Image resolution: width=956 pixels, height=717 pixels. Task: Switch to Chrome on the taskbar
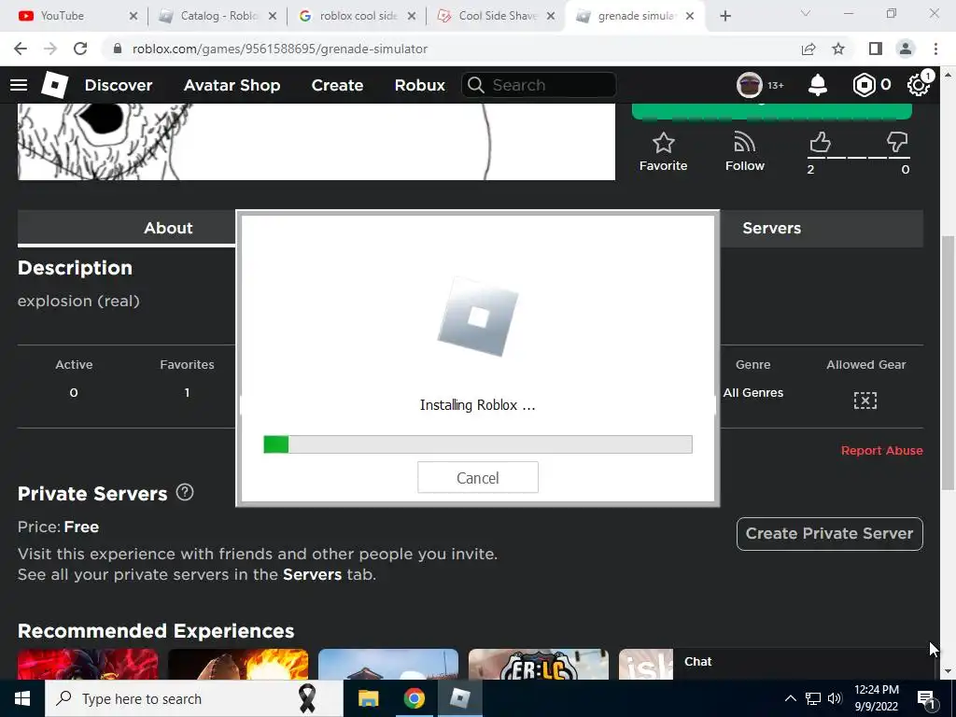pyautogui.click(x=414, y=698)
